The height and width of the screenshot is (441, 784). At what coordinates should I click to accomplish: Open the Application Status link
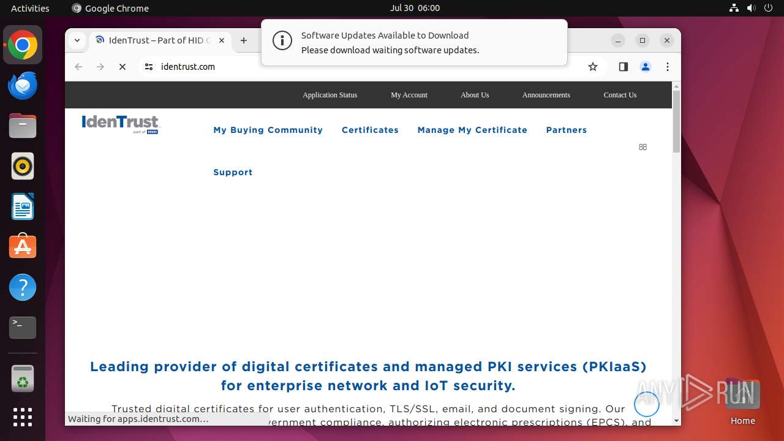pos(330,95)
